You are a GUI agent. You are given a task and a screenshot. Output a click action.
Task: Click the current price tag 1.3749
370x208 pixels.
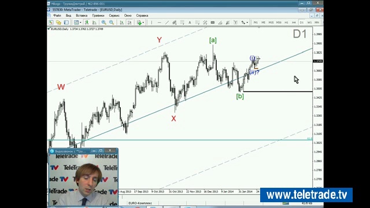point(318,61)
